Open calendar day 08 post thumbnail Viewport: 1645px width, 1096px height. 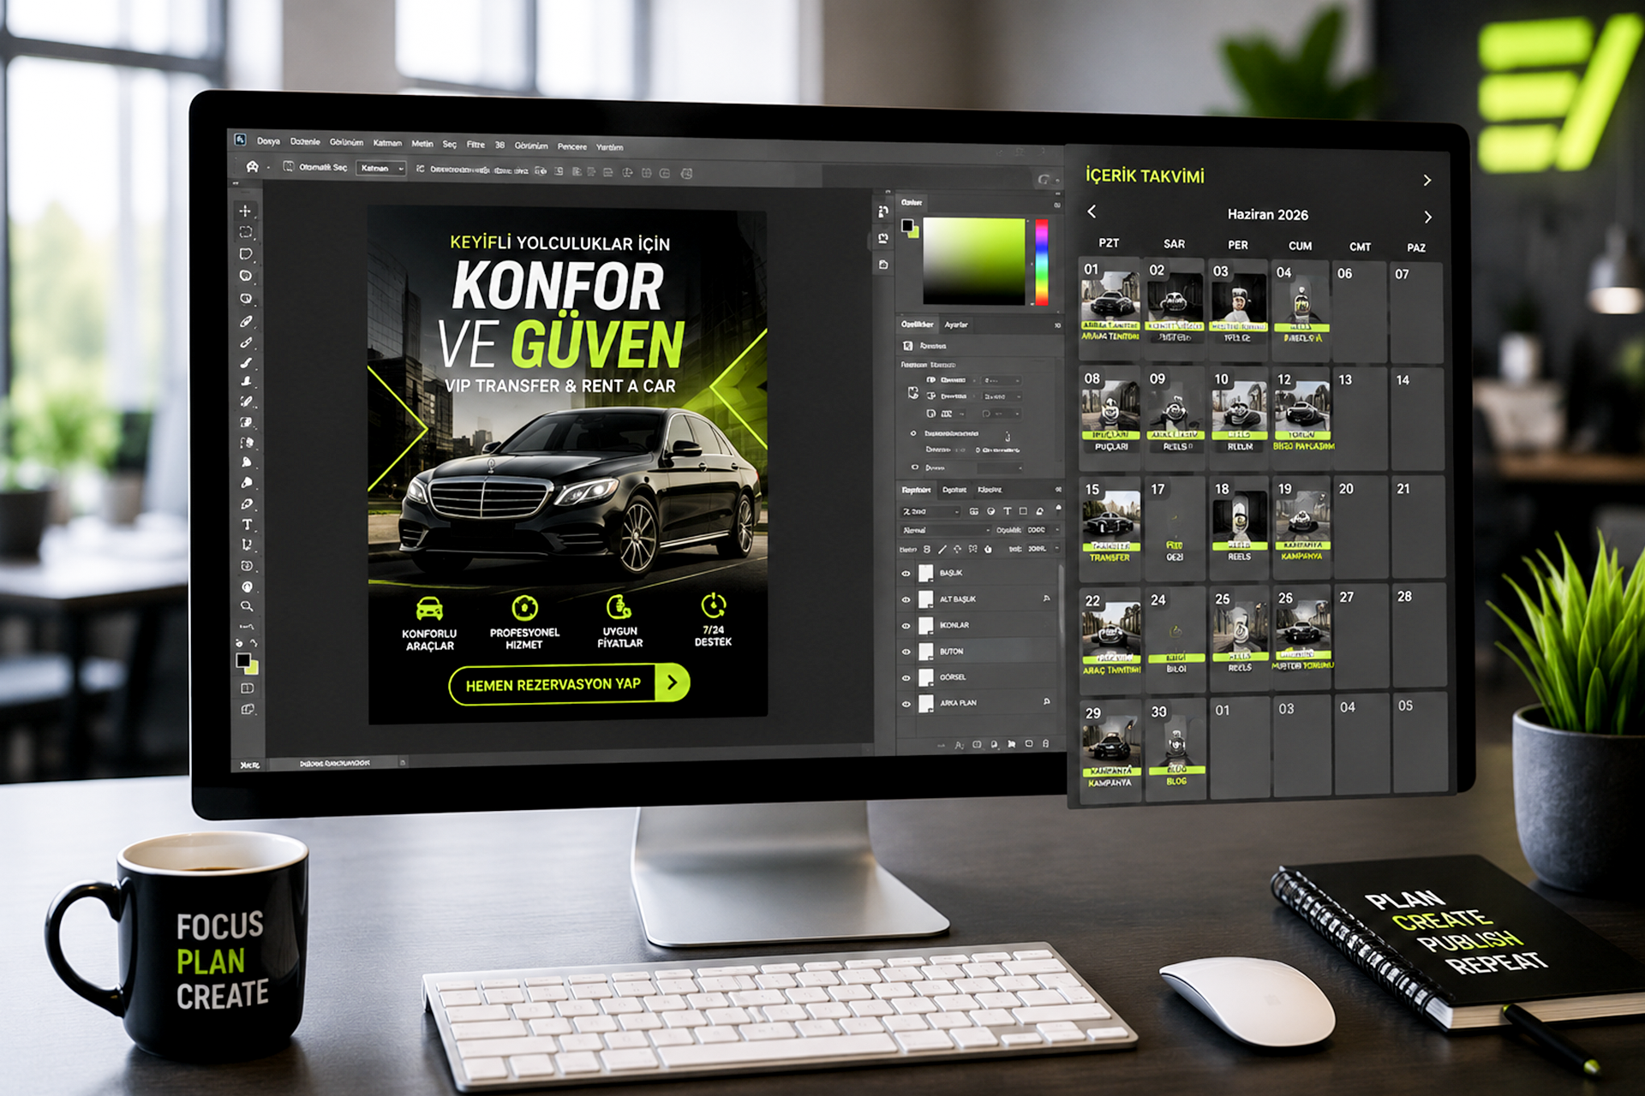[1111, 410]
